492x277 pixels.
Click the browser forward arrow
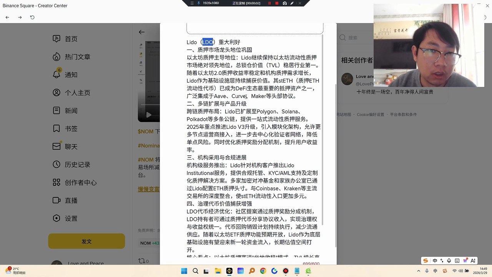(20, 17)
